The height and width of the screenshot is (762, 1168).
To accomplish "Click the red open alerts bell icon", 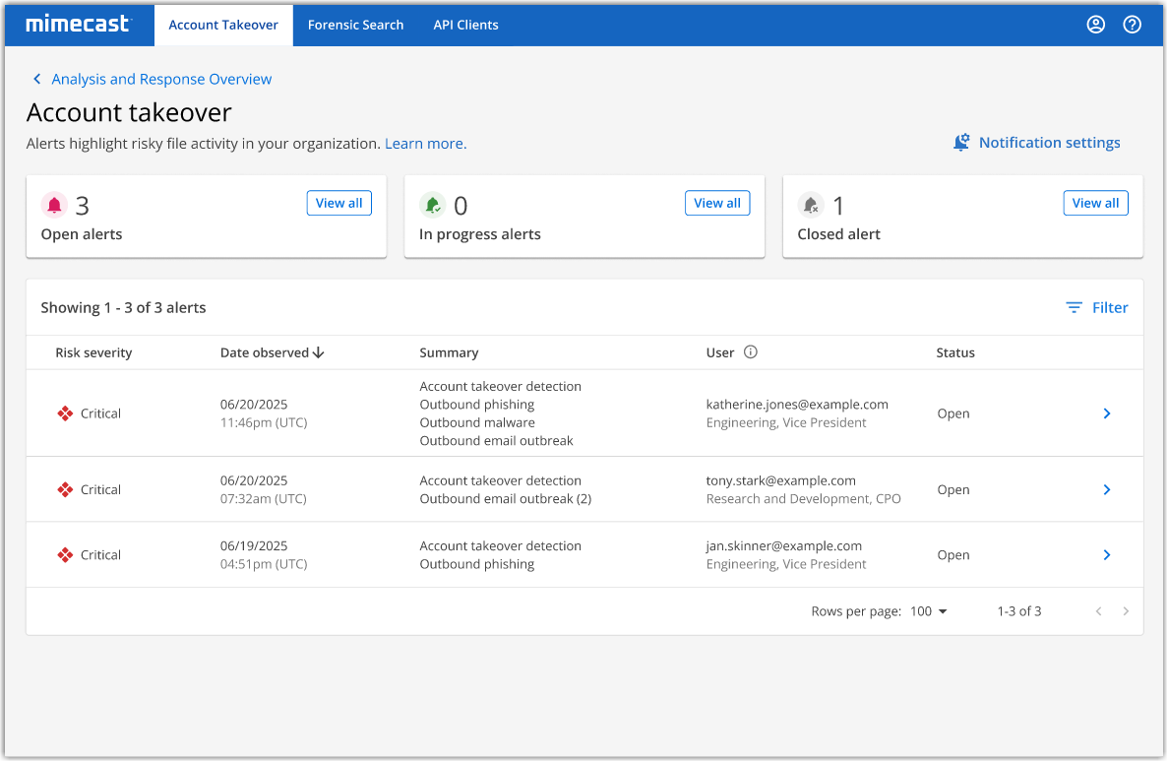I will [x=54, y=205].
